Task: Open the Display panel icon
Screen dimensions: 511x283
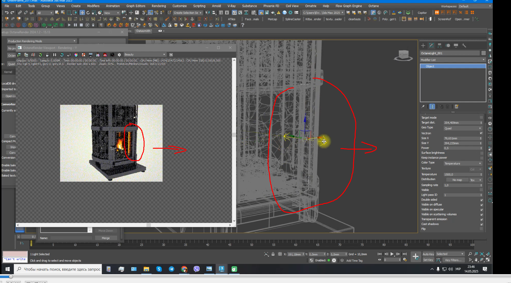Action: [456, 45]
